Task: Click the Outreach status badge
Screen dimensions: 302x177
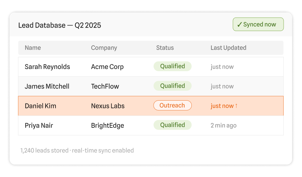Action: (x=172, y=105)
